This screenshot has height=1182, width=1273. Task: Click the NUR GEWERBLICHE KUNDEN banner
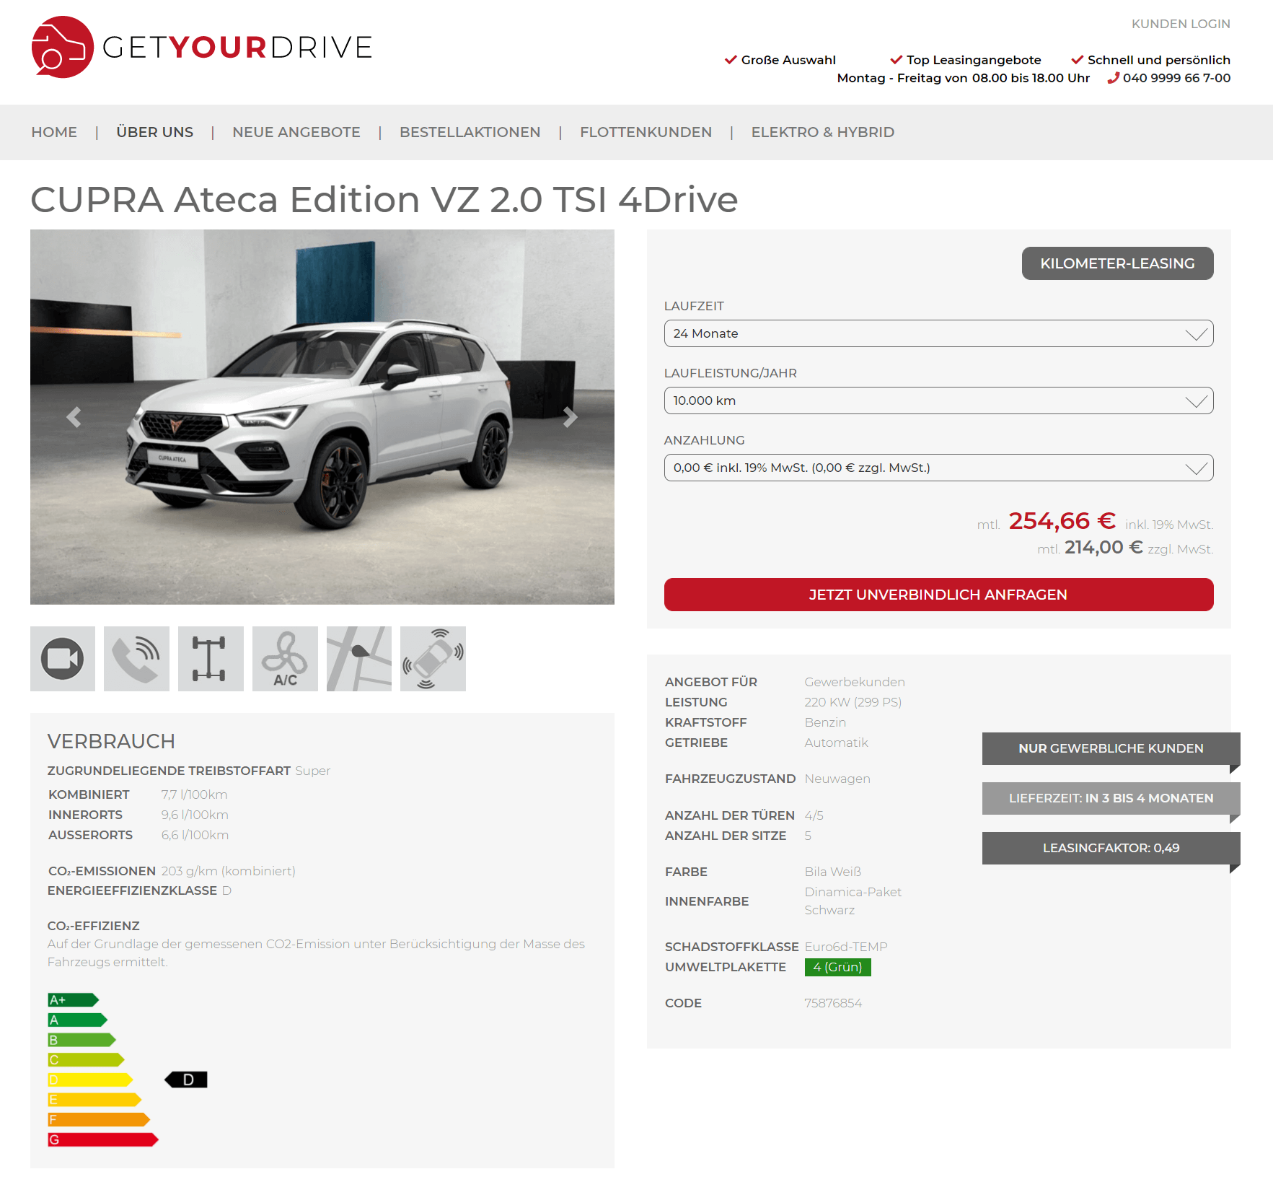point(1111,748)
